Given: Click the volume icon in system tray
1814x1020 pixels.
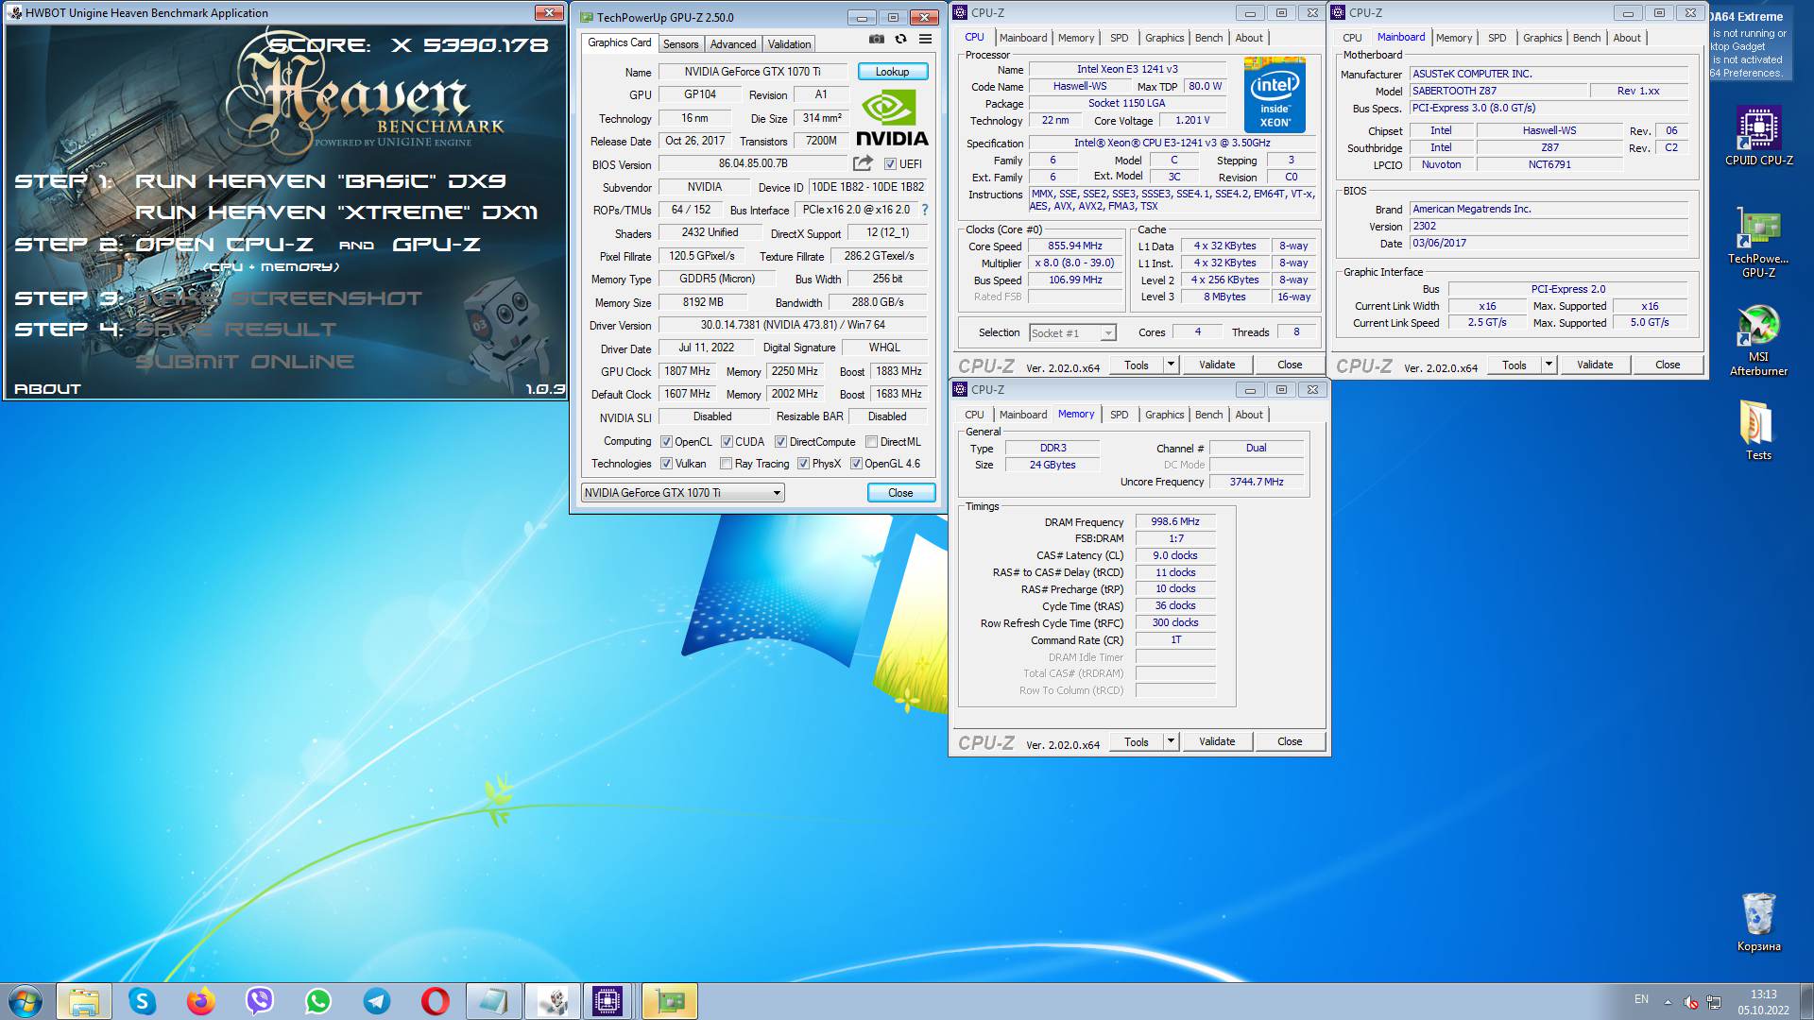Looking at the screenshot, I should (1691, 1001).
